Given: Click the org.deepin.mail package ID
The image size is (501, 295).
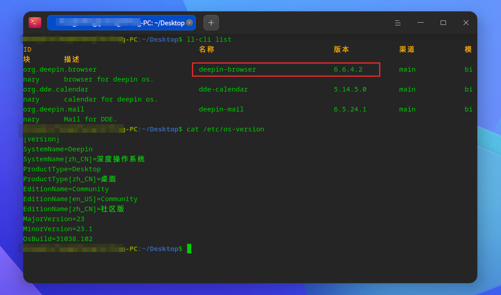Looking at the screenshot, I should [54, 109].
